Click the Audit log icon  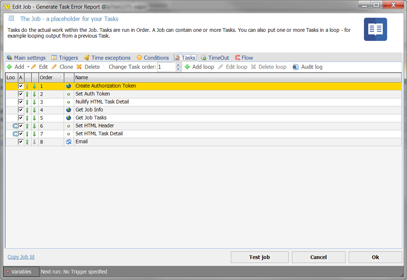pos(296,67)
